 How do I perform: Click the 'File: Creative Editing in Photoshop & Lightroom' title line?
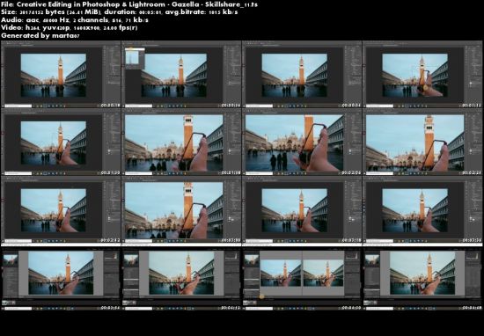(129, 4)
